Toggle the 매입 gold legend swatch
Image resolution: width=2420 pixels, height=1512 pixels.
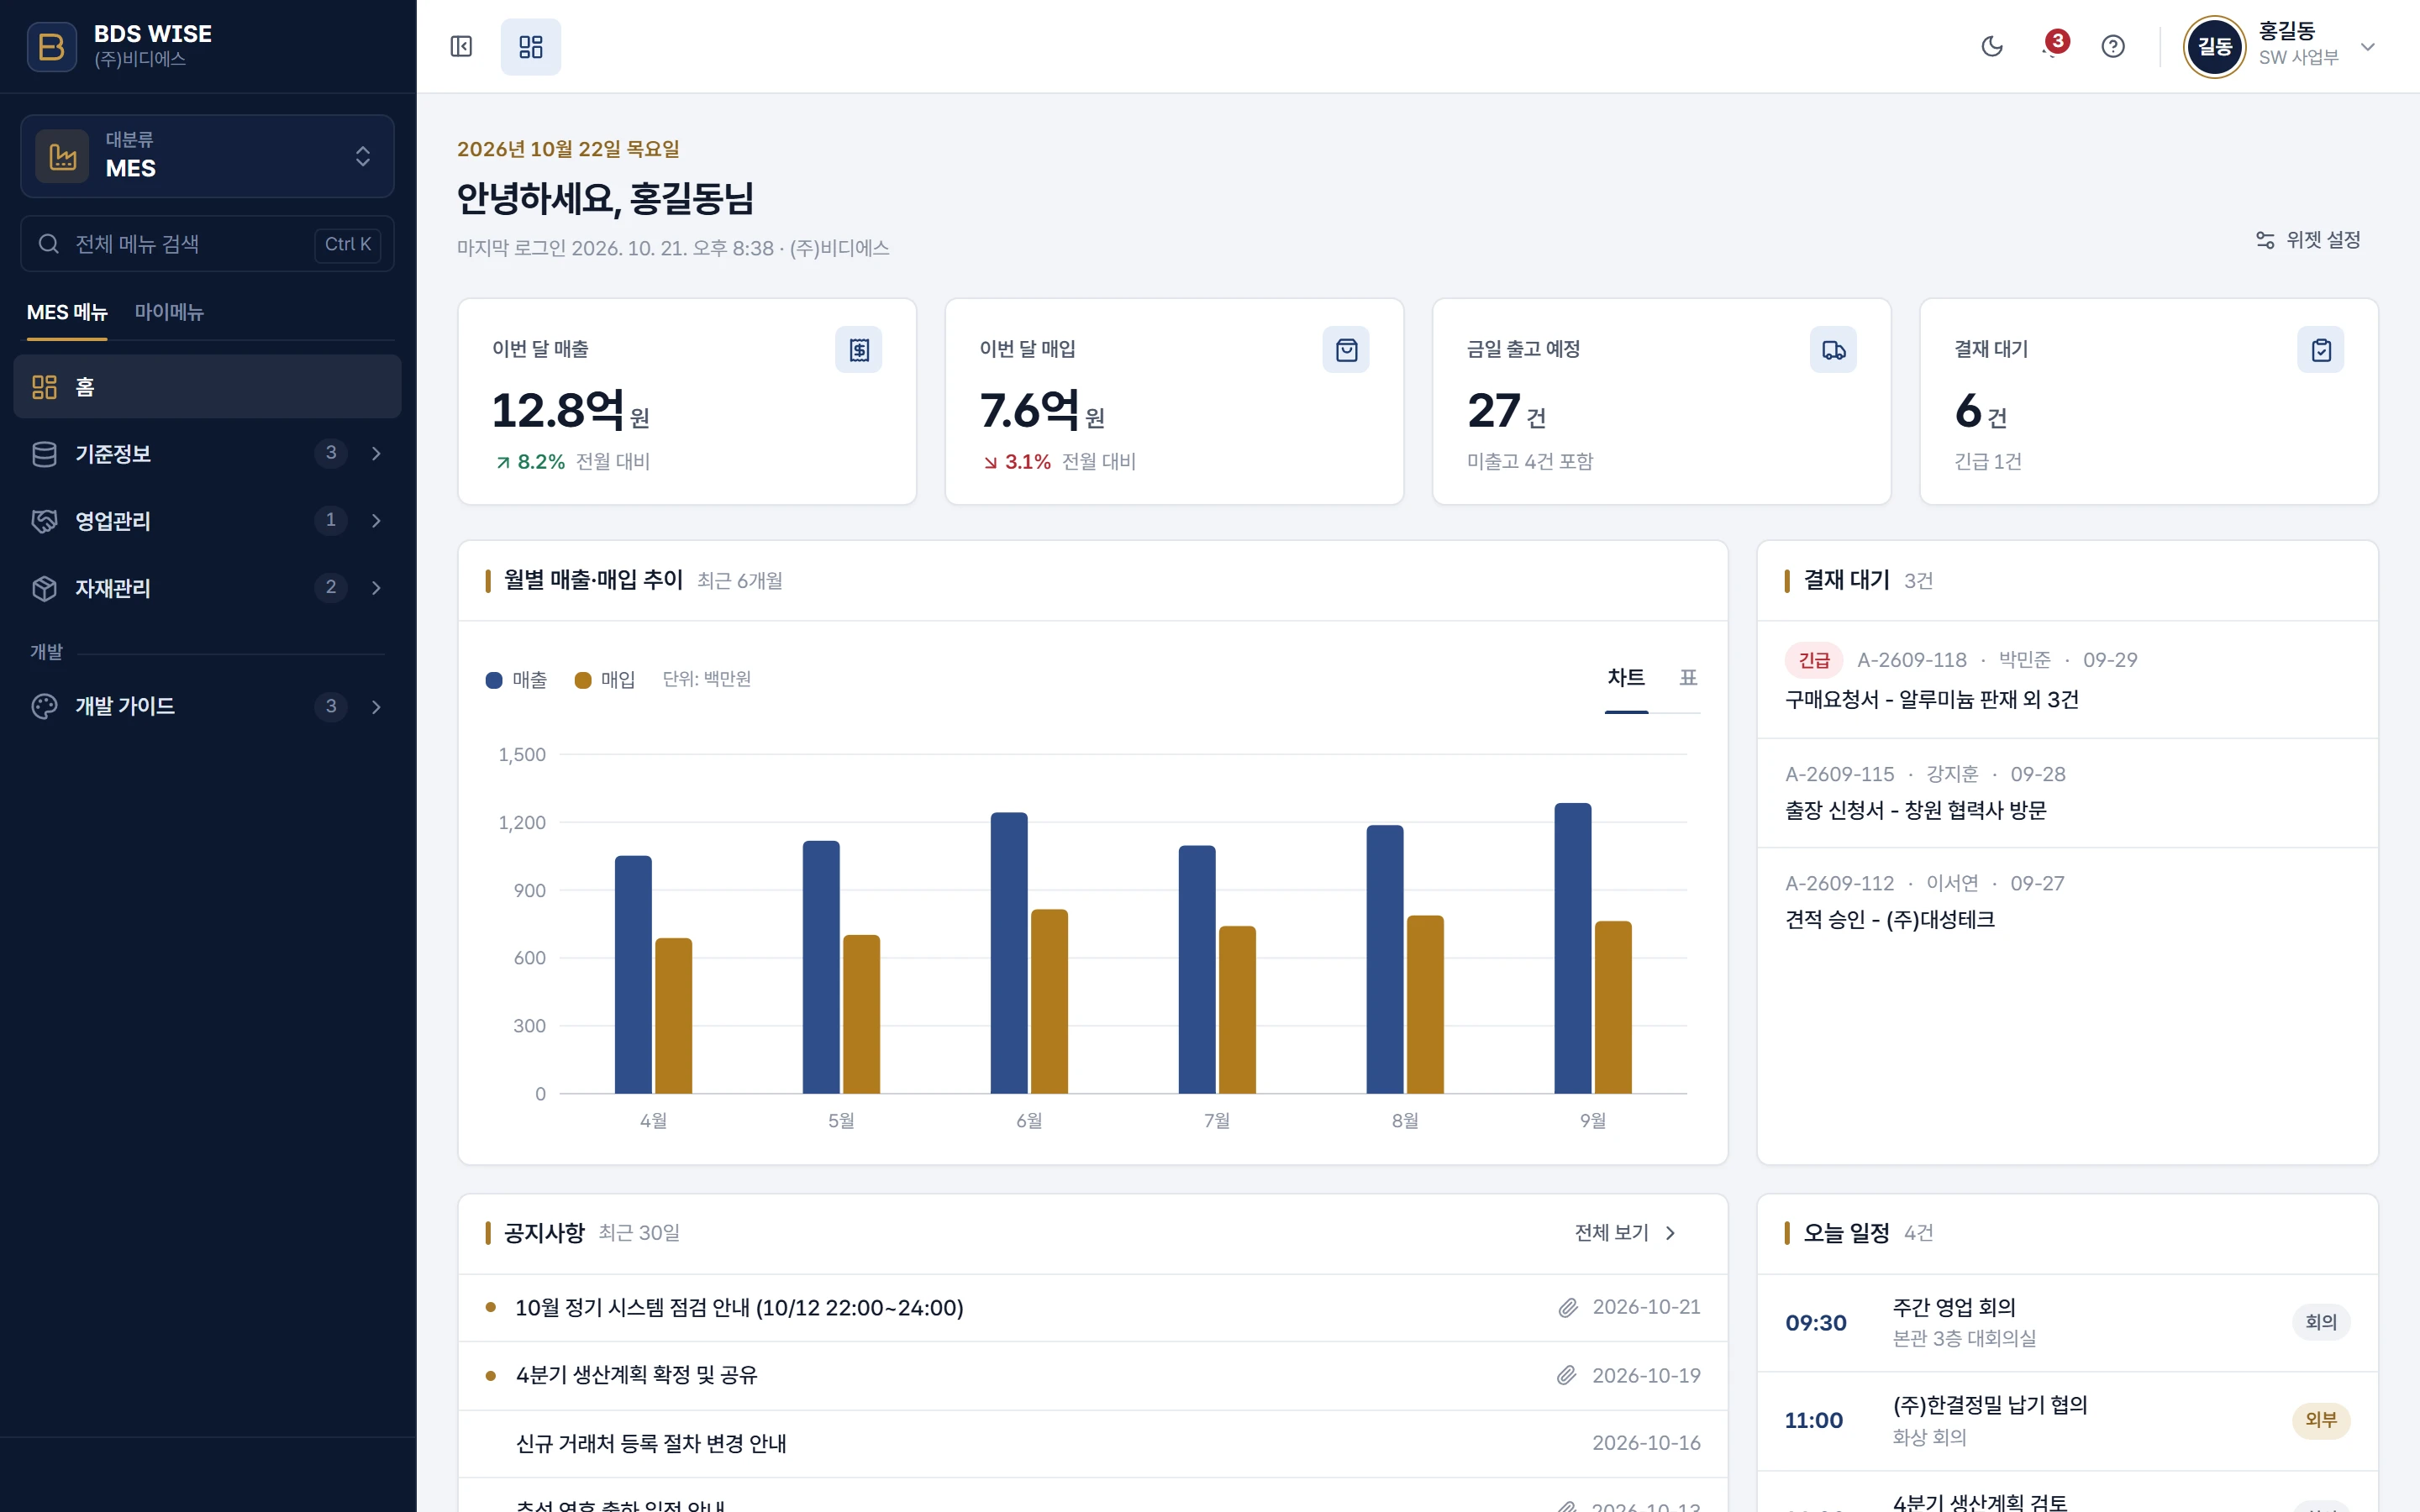[x=583, y=680]
